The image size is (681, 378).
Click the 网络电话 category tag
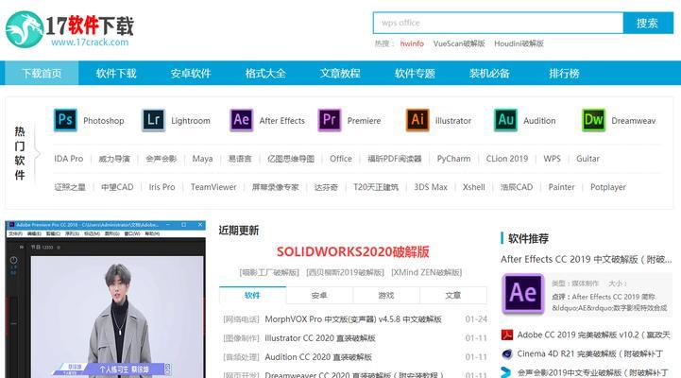[241, 319]
